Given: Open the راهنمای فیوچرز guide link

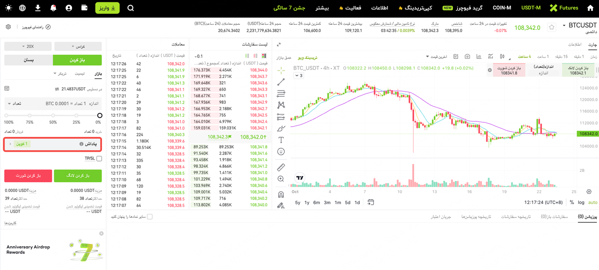Looking at the screenshot, I should [36, 27].
